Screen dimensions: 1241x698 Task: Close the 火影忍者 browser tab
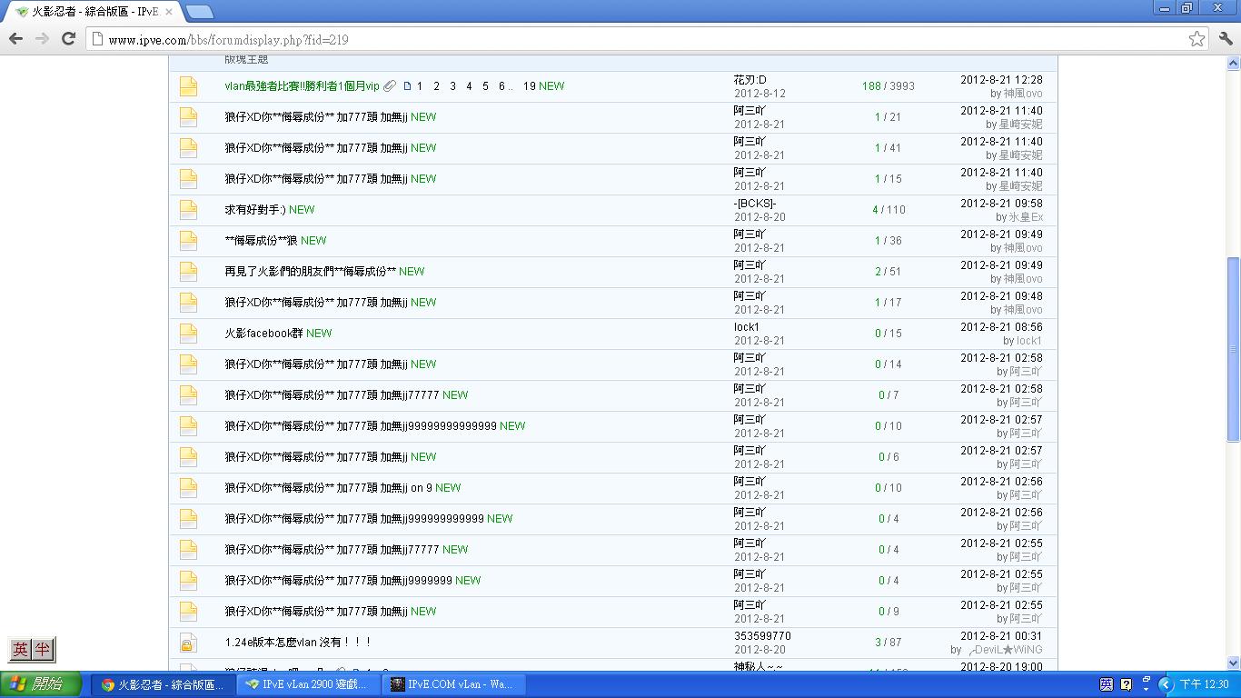coord(169,12)
